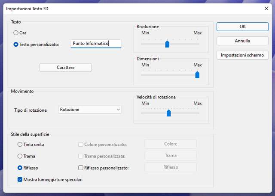Enable Riflesso personalizzato checkbox
Viewport: 275px width, 196px height.
(x=81, y=168)
